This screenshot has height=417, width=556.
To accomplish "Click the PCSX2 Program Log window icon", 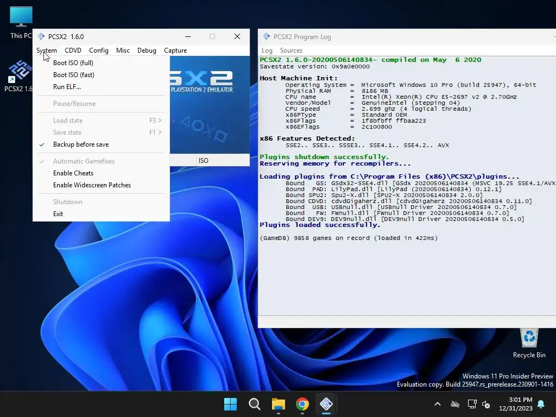I will (x=266, y=36).
